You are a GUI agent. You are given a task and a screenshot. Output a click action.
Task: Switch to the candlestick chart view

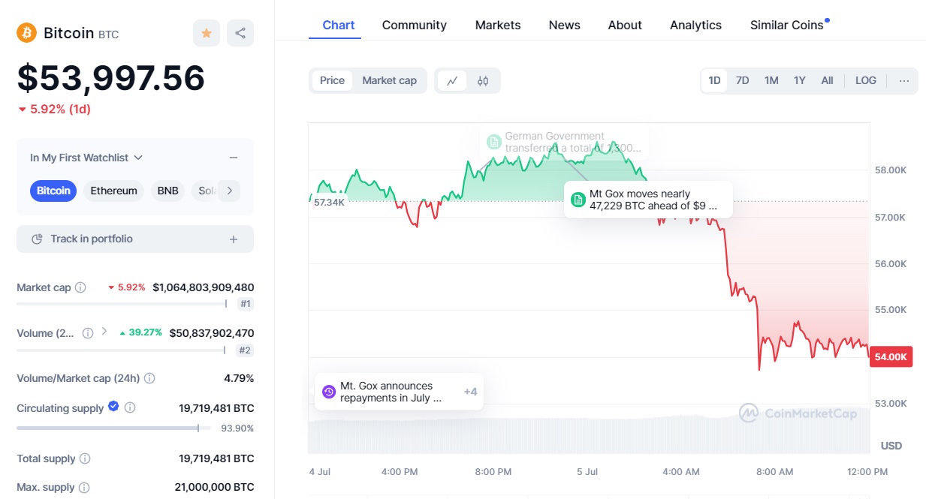pyautogui.click(x=483, y=81)
